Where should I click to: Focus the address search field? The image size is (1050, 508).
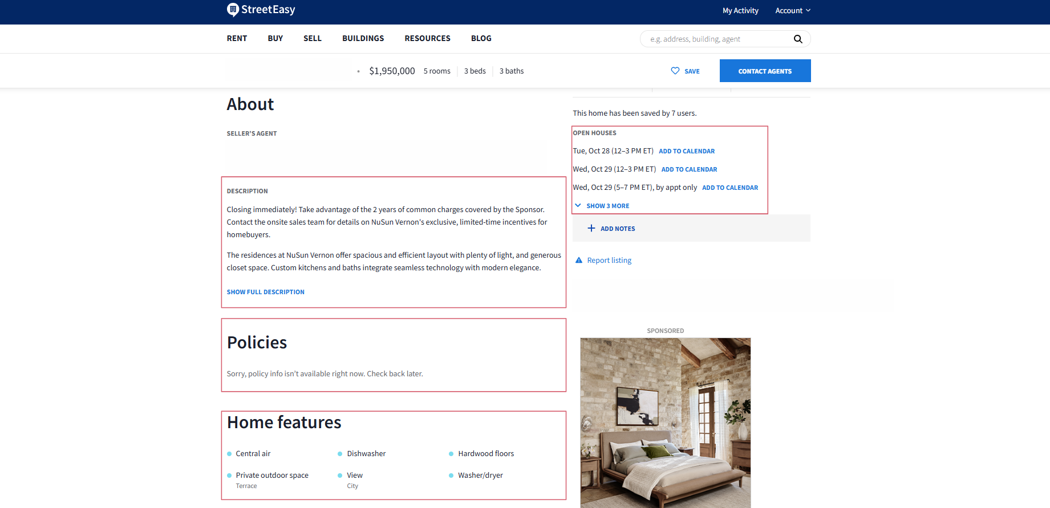tap(719, 39)
